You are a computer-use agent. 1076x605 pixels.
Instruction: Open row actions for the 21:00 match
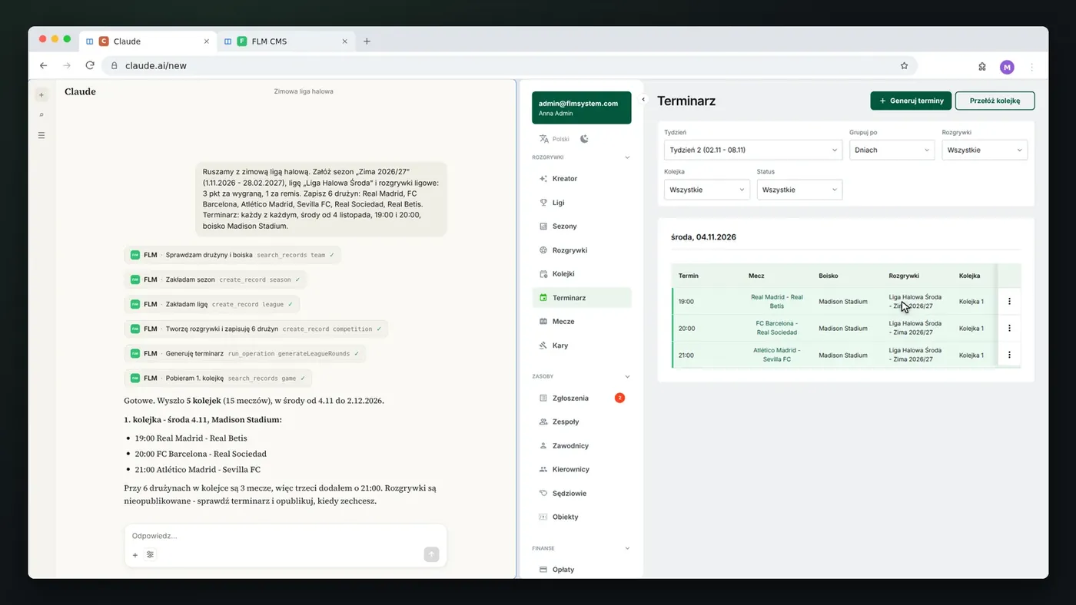[x=1009, y=355]
